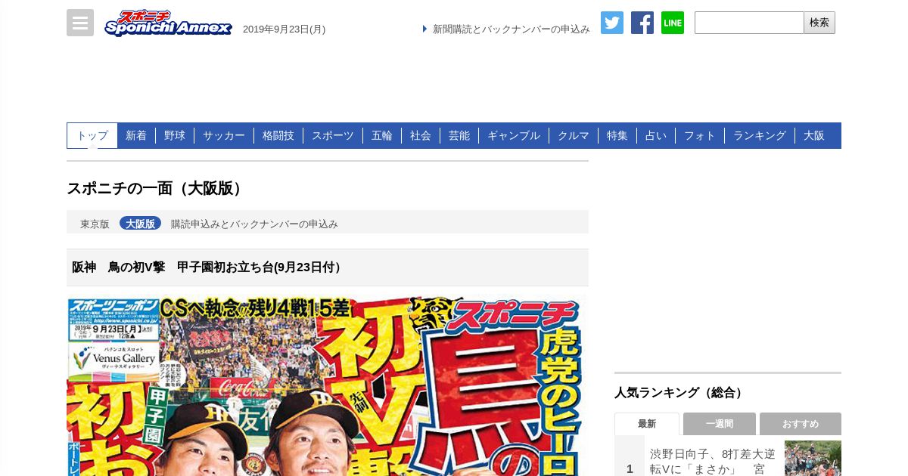Click the 検索 search button
The image size is (908, 476).
(819, 23)
